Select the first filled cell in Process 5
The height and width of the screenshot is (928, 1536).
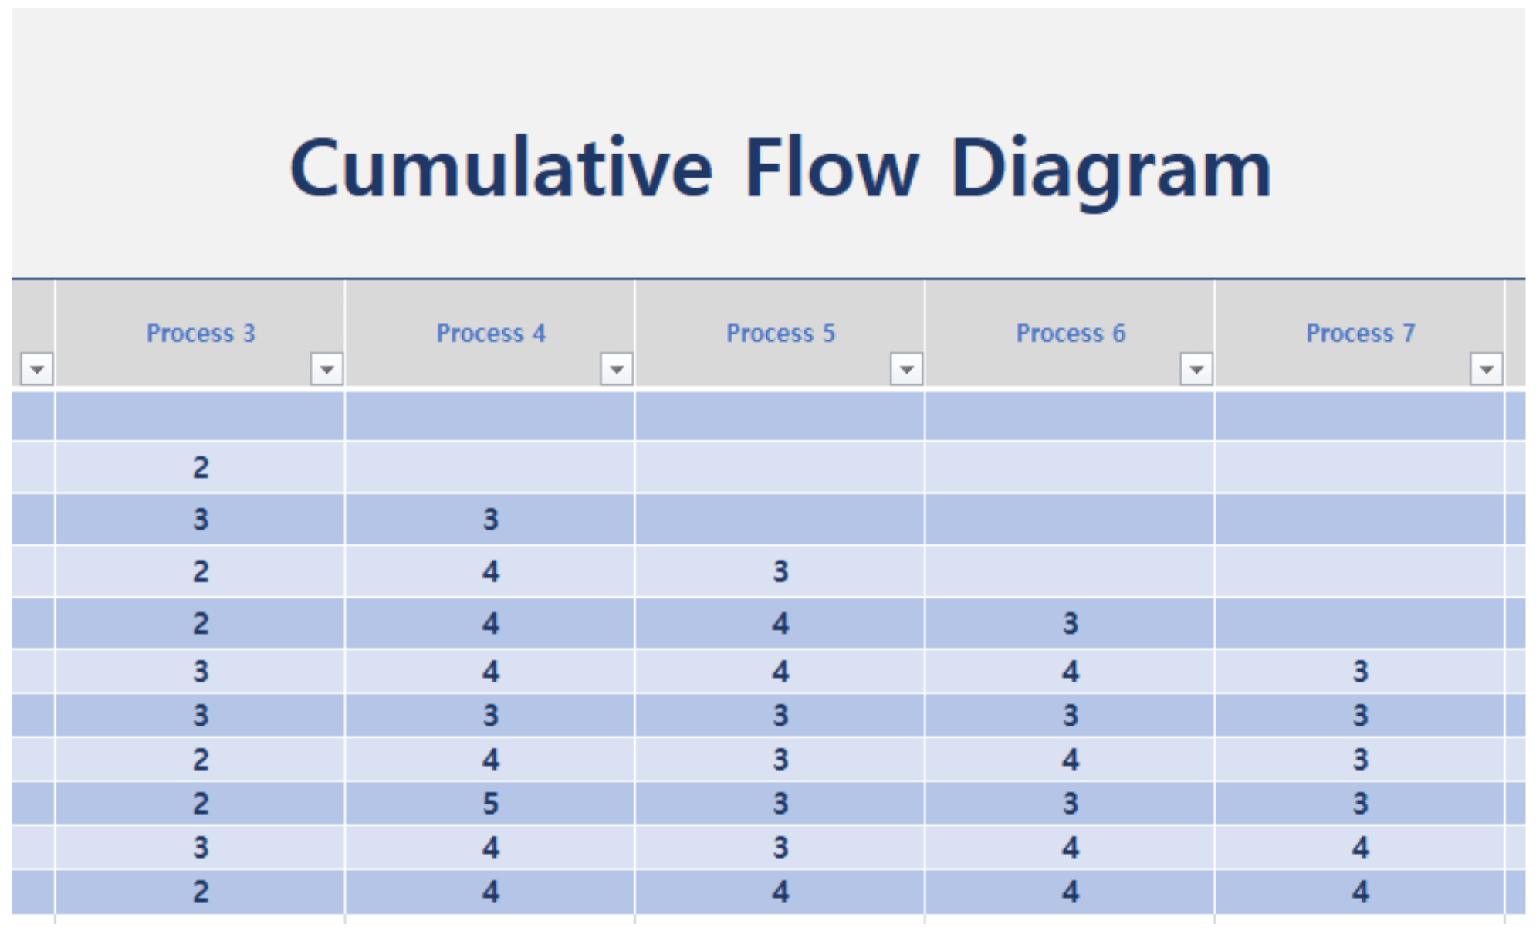780,571
